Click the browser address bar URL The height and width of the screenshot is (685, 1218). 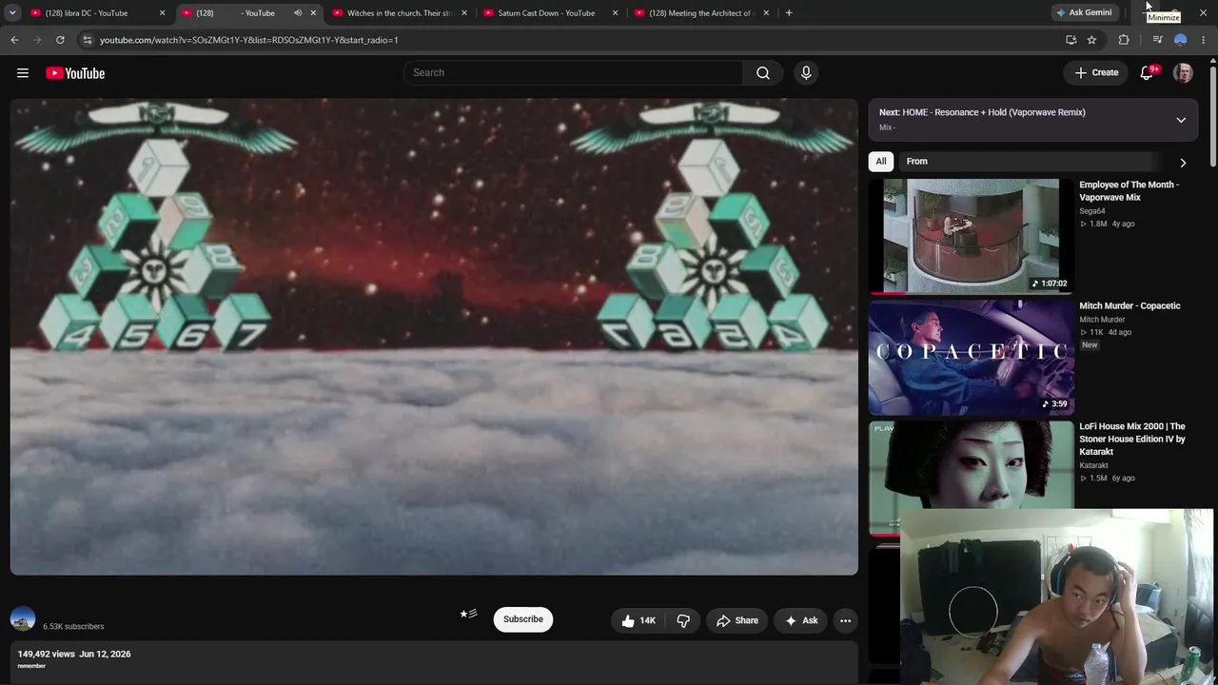249,40
